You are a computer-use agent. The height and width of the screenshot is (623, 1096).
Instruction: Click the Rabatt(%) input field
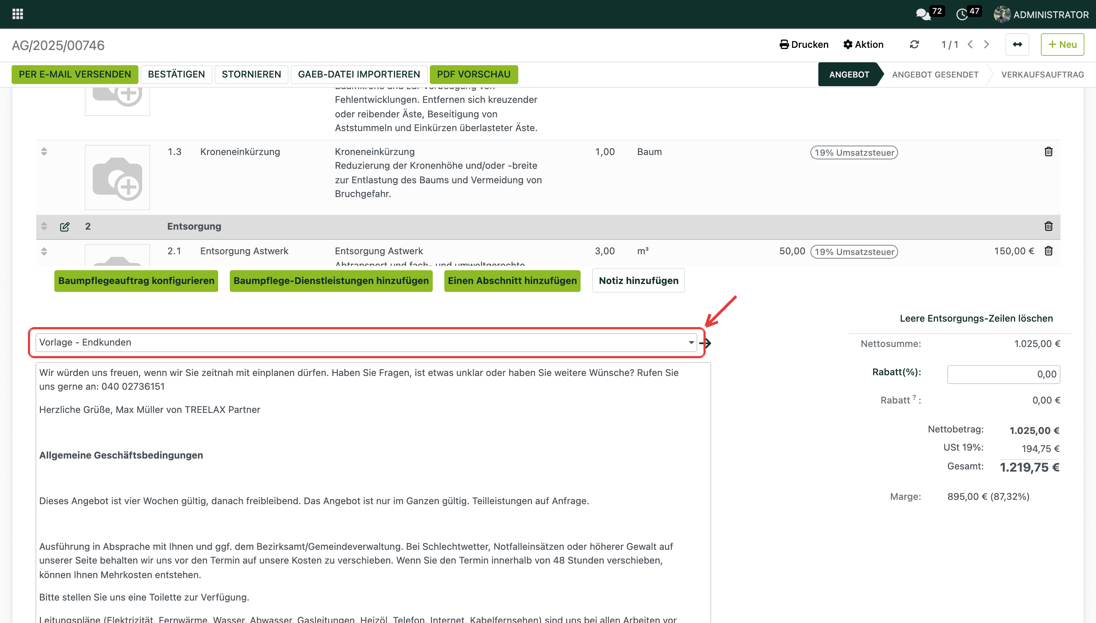(1004, 375)
